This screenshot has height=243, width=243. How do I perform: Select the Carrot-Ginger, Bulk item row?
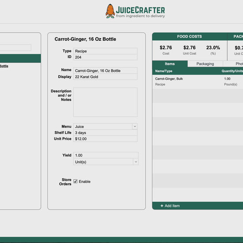[197, 82]
